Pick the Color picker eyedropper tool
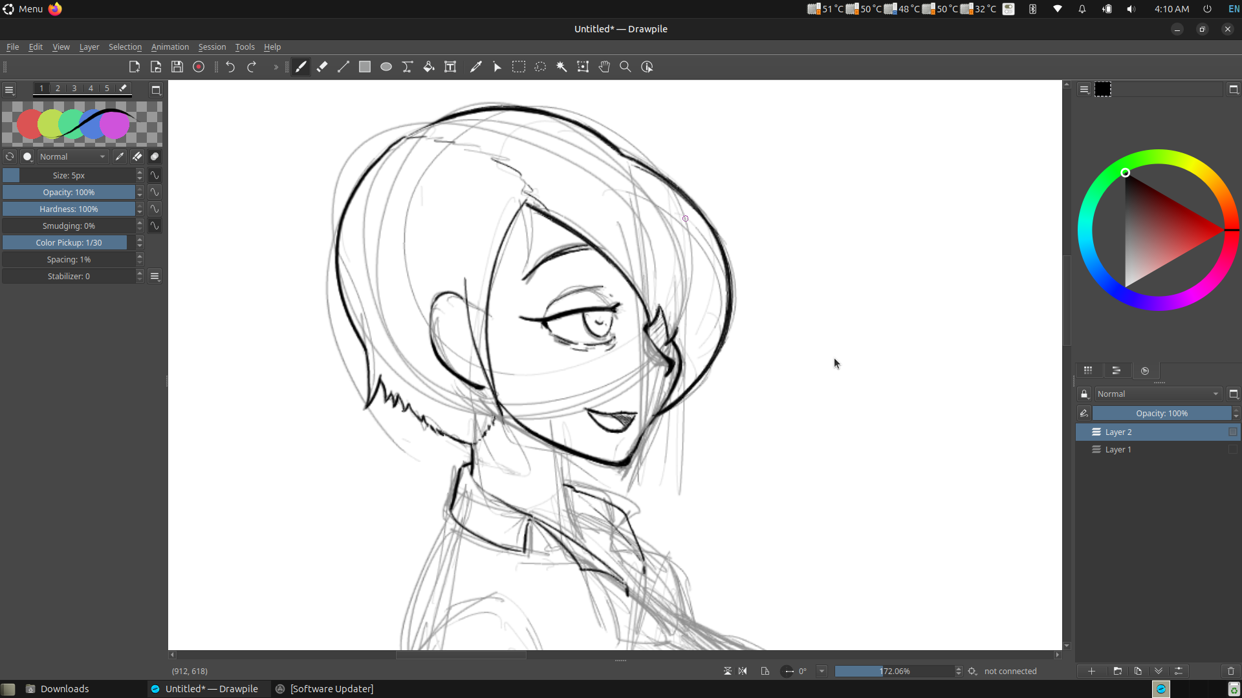 tap(475, 67)
